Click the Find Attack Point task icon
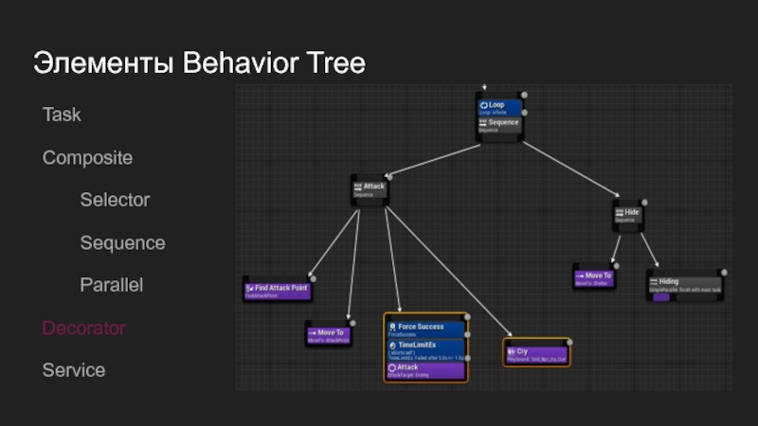 250,287
